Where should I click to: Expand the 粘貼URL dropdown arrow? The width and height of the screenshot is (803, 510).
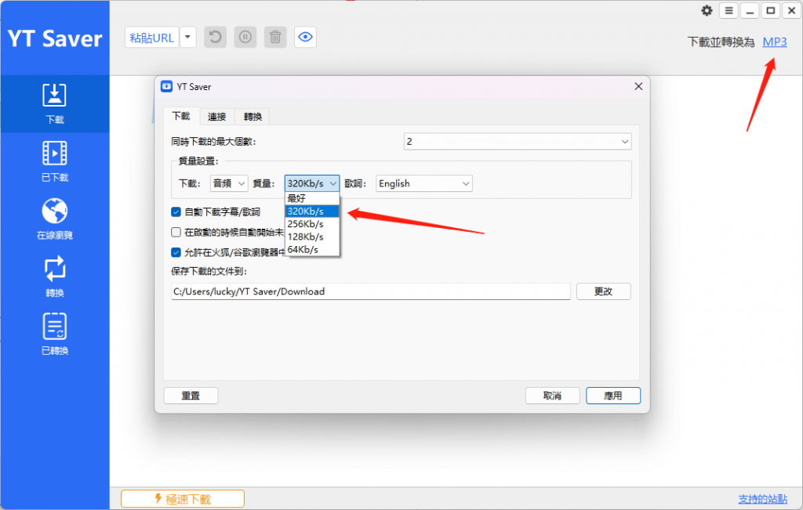188,38
